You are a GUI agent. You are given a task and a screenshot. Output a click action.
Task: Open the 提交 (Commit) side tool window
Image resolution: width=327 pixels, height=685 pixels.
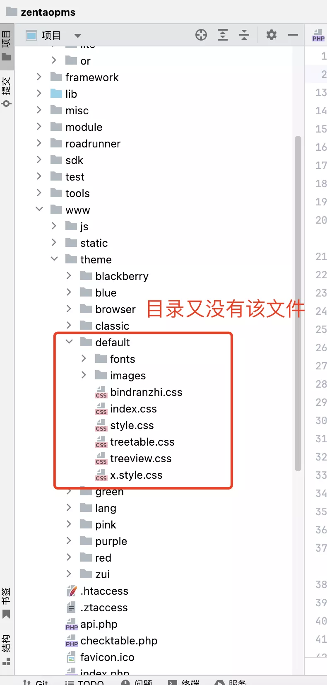(x=6, y=92)
